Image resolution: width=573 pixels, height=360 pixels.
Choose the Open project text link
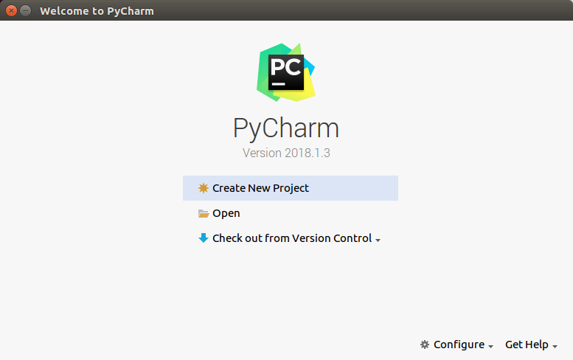[x=226, y=213]
